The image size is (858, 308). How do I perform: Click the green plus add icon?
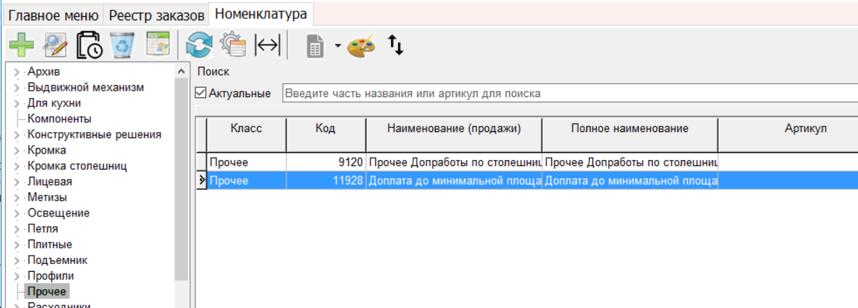coord(21,46)
